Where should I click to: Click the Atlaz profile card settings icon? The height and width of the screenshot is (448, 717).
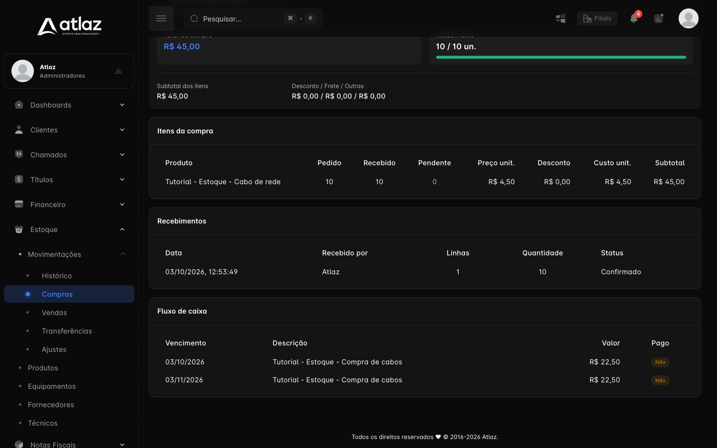(x=119, y=71)
